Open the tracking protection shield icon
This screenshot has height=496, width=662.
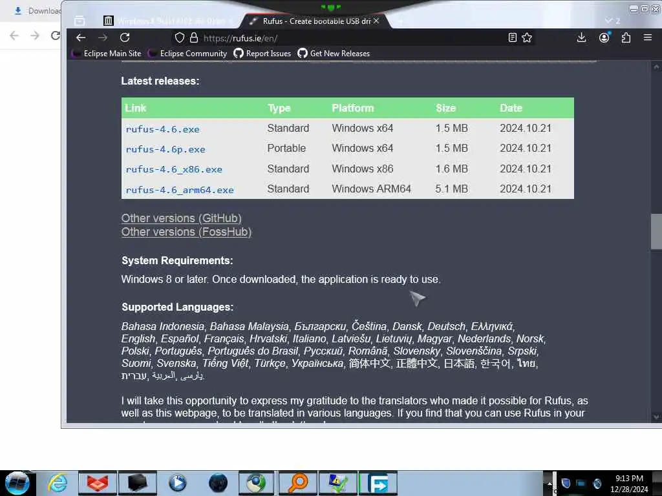(x=180, y=38)
